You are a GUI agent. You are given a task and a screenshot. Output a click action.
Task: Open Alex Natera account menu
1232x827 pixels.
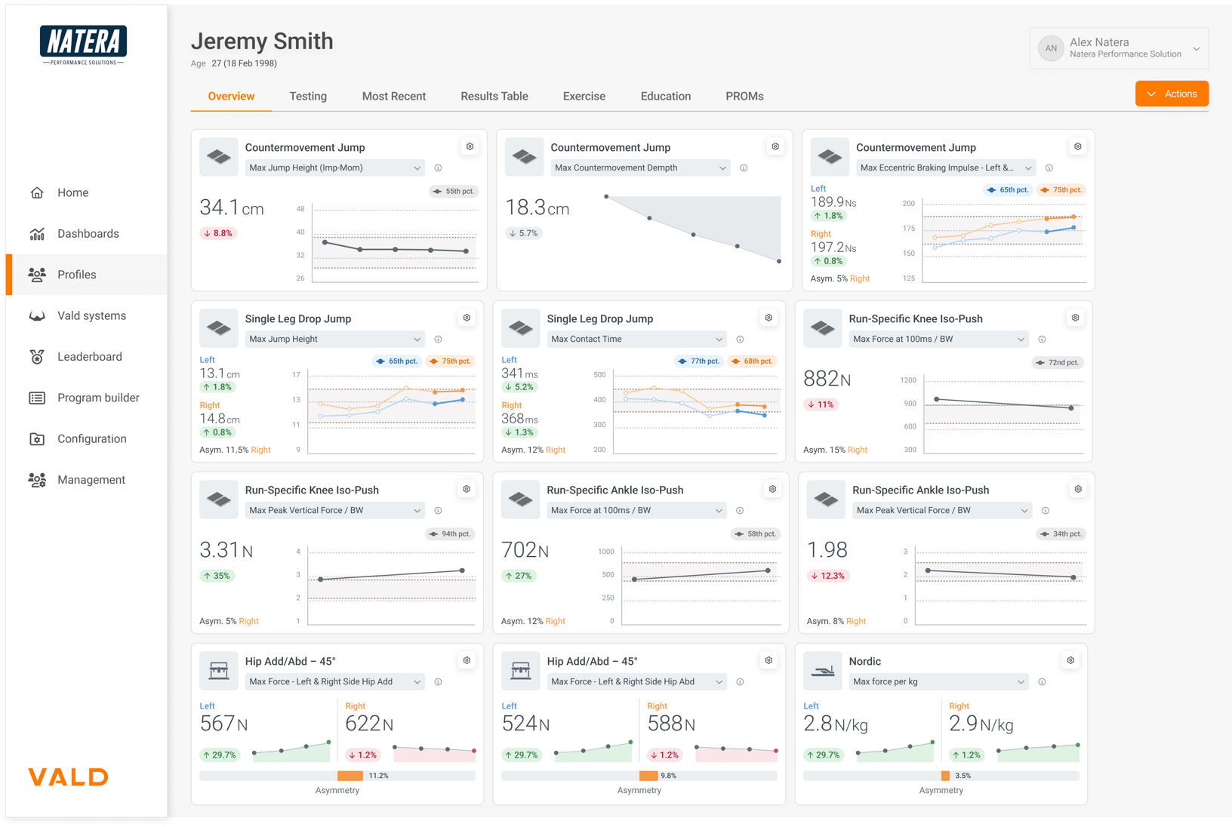[x=1119, y=48]
